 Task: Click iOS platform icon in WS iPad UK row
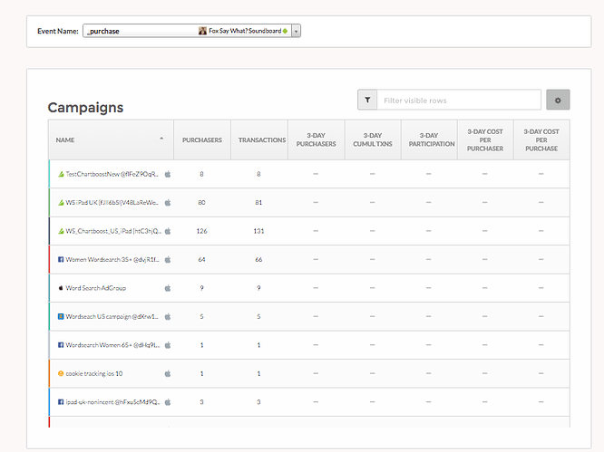point(168,202)
